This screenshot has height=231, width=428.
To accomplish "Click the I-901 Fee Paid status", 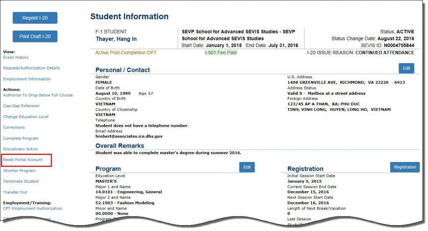I will [221, 53].
